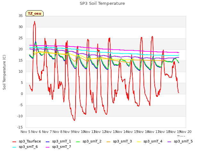Click the red sp3_Tsurface legend color marker
The image size is (205, 153).
pos(14,142)
